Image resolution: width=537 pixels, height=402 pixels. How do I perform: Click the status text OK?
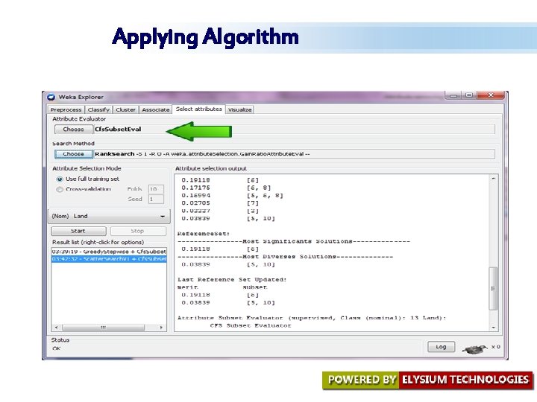point(57,348)
